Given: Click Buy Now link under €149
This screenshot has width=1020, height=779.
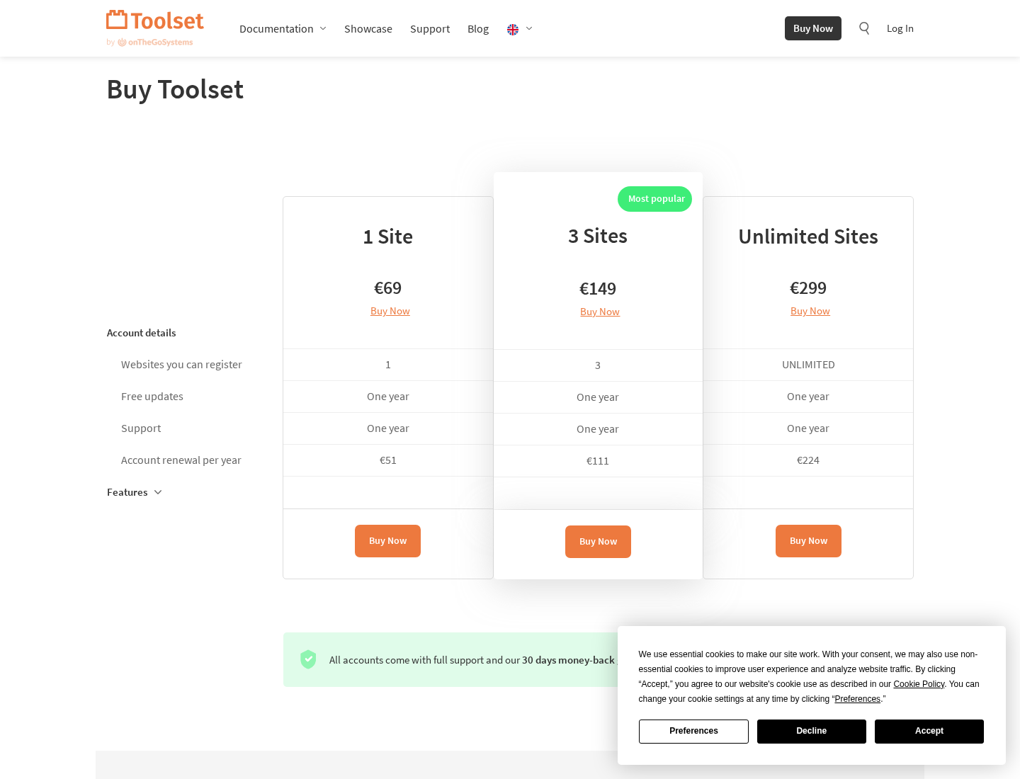Looking at the screenshot, I should tap(600, 312).
